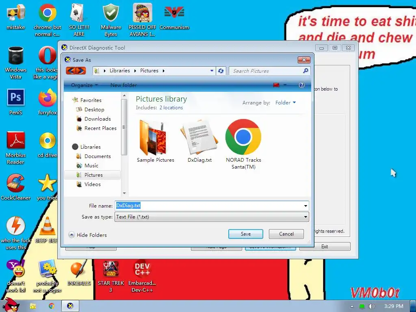Launch the CockCleaner desktop icon

coord(16,187)
